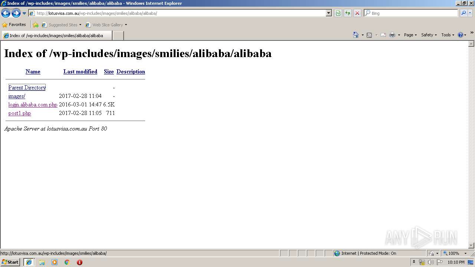The image size is (475, 267).
Task: Expand the command bar overflow chevron
Action: tap(472, 33)
